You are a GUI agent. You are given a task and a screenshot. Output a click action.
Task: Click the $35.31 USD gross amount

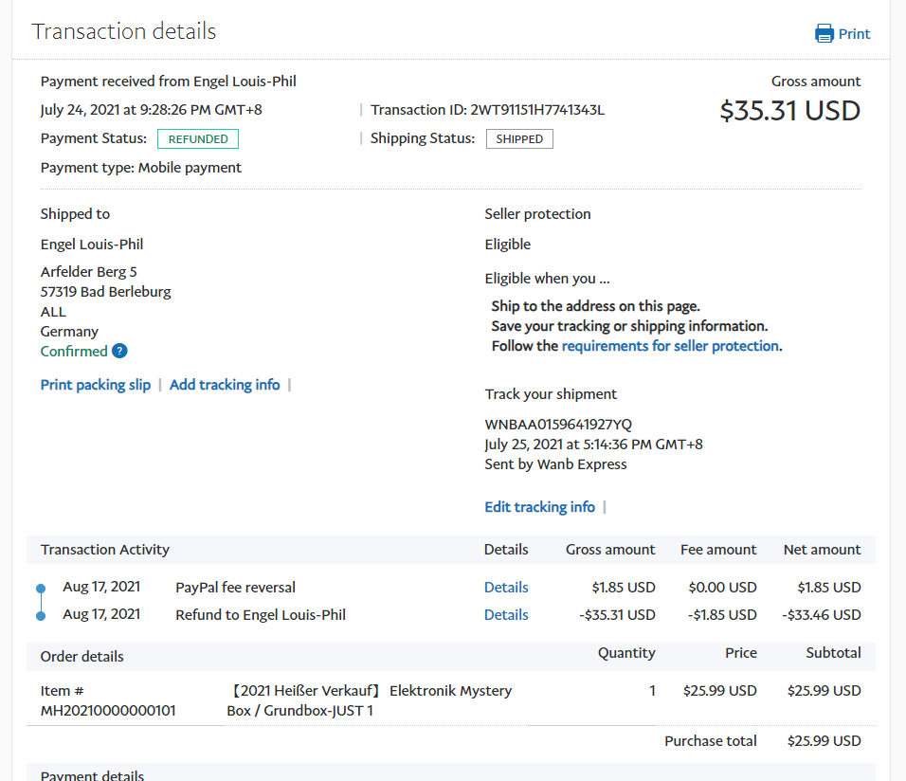click(789, 111)
